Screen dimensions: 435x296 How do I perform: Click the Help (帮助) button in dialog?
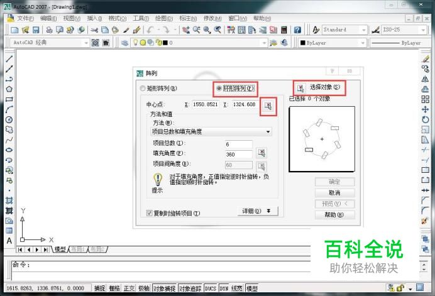click(334, 215)
